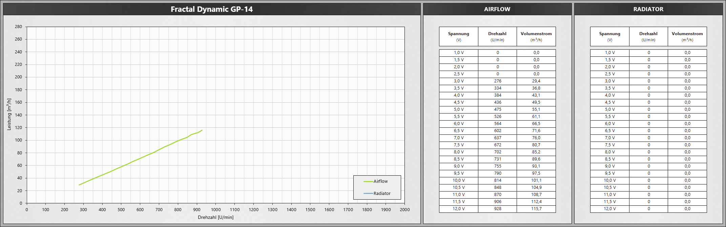
Task: Select the "814" Drehzahl cell
Action: tap(497, 180)
